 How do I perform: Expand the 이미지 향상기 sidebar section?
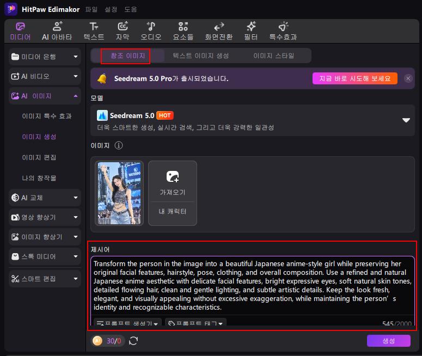[45, 237]
